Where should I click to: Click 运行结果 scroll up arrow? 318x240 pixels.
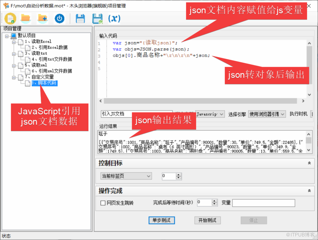(309, 134)
